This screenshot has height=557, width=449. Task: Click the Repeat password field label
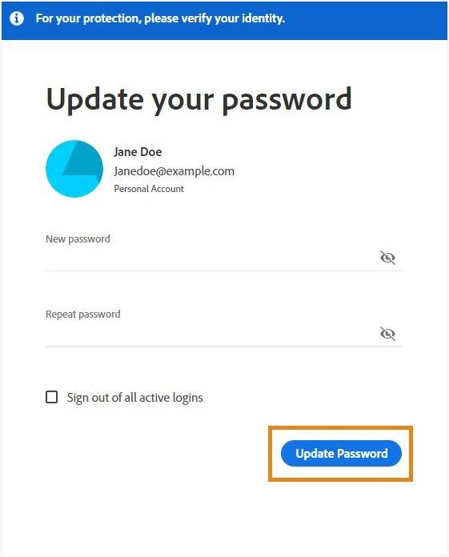pyautogui.click(x=82, y=315)
